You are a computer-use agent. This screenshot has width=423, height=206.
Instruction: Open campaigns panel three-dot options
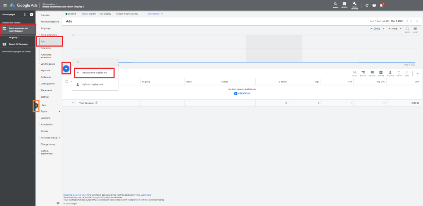coord(25,14)
